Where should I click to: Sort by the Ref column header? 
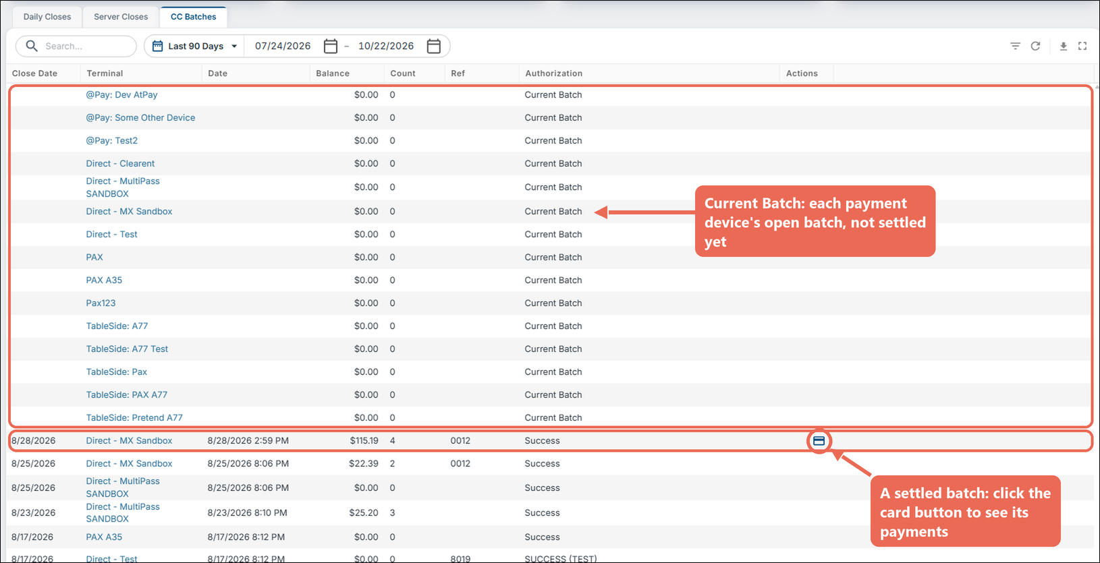click(458, 73)
